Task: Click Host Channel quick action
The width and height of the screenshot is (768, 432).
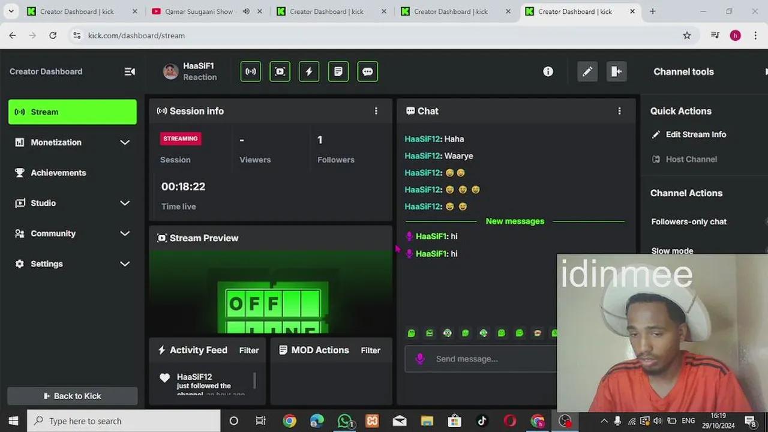Action: 684,159
